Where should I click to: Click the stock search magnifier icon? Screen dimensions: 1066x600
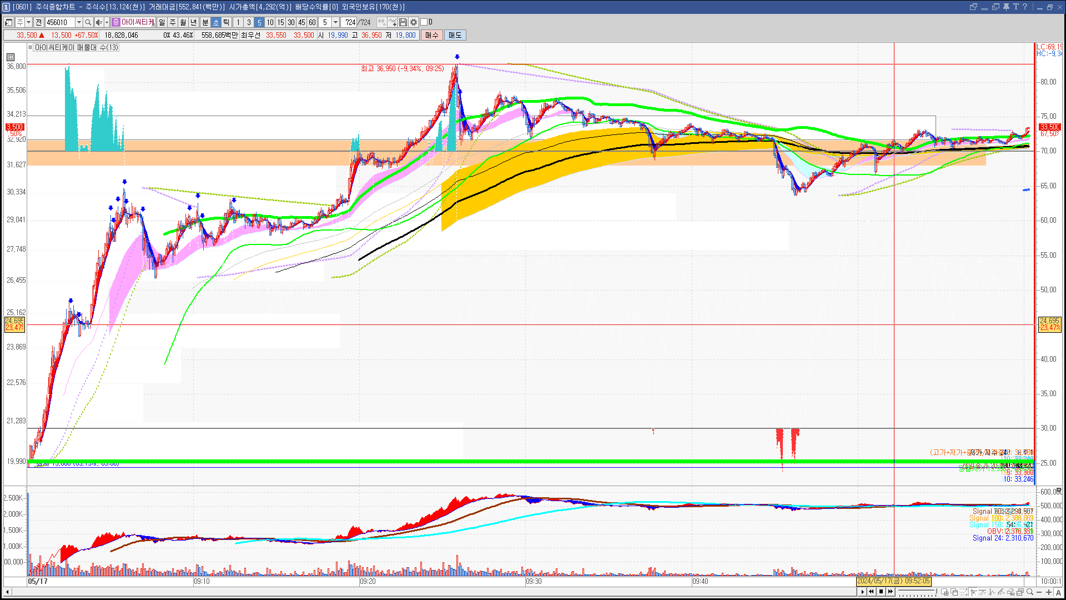[x=88, y=22]
